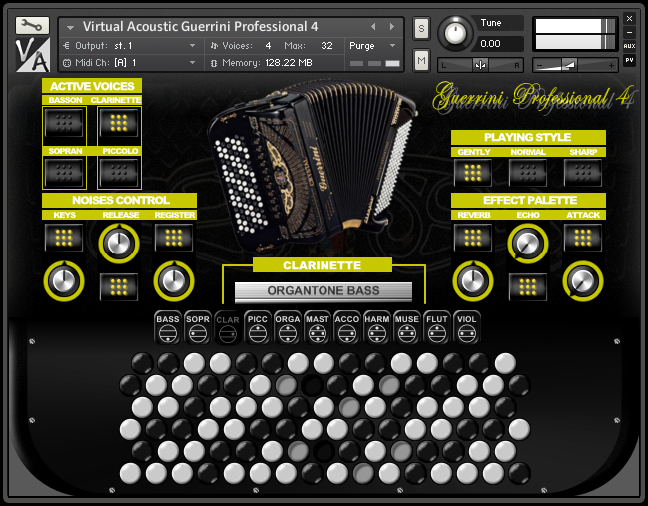Adjust the REVERB amount knob

(473, 281)
